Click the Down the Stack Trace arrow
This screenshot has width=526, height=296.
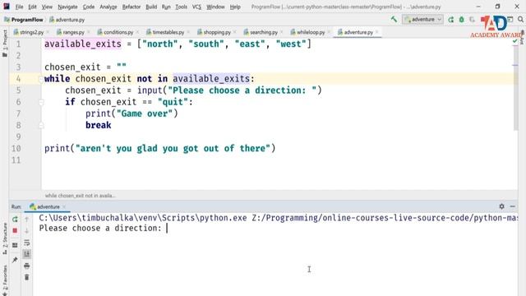coord(27,231)
